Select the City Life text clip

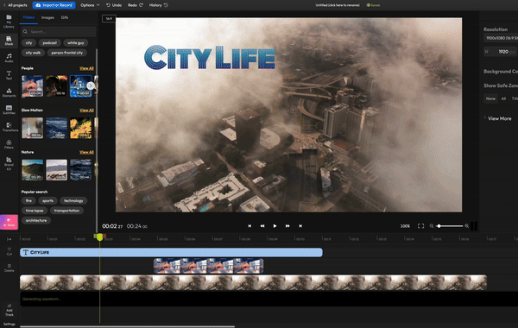pos(171,252)
